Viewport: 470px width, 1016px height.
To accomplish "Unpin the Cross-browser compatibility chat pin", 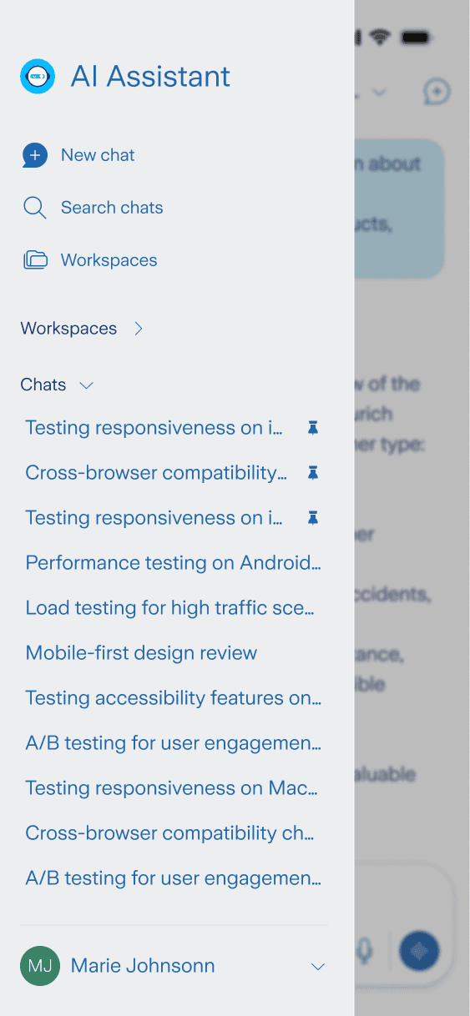I will 312,473.
